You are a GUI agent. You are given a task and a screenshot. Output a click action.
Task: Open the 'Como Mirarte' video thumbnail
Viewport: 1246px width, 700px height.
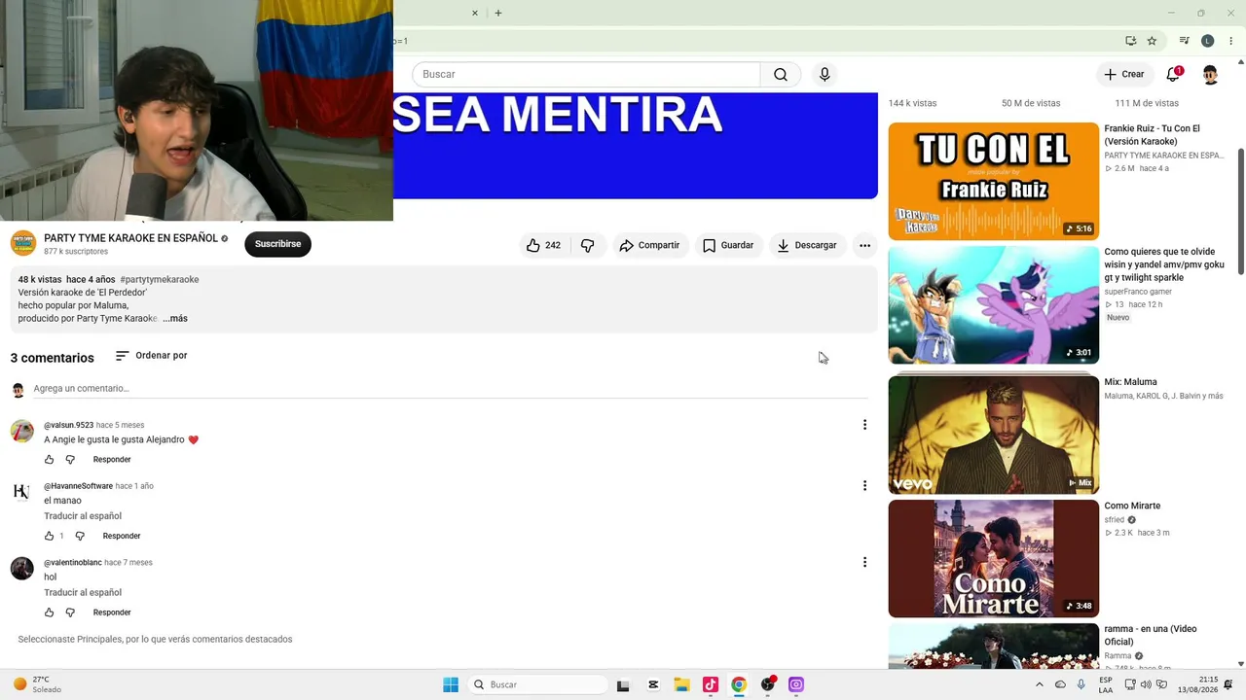[x=993, y=559]
